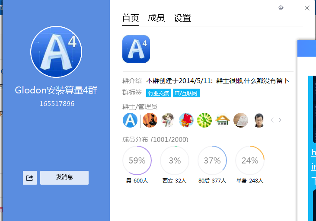Click the 男-600人 label
Image resolution: width=316 pixels, height=221 pixels.
[137, 181]
